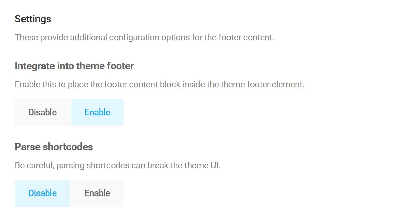
Task: Enable the "Integrate into theme footer" option
Action: click(x=97, y=112)
